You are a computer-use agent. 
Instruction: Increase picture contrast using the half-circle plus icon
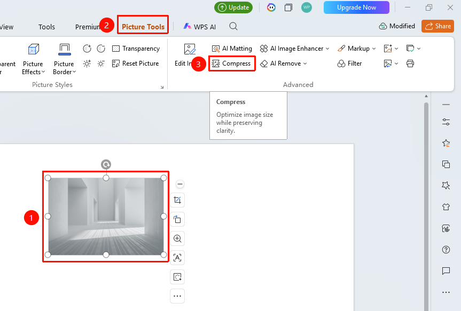click(87, 49)
